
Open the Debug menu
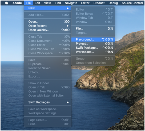tap(113, 3)
